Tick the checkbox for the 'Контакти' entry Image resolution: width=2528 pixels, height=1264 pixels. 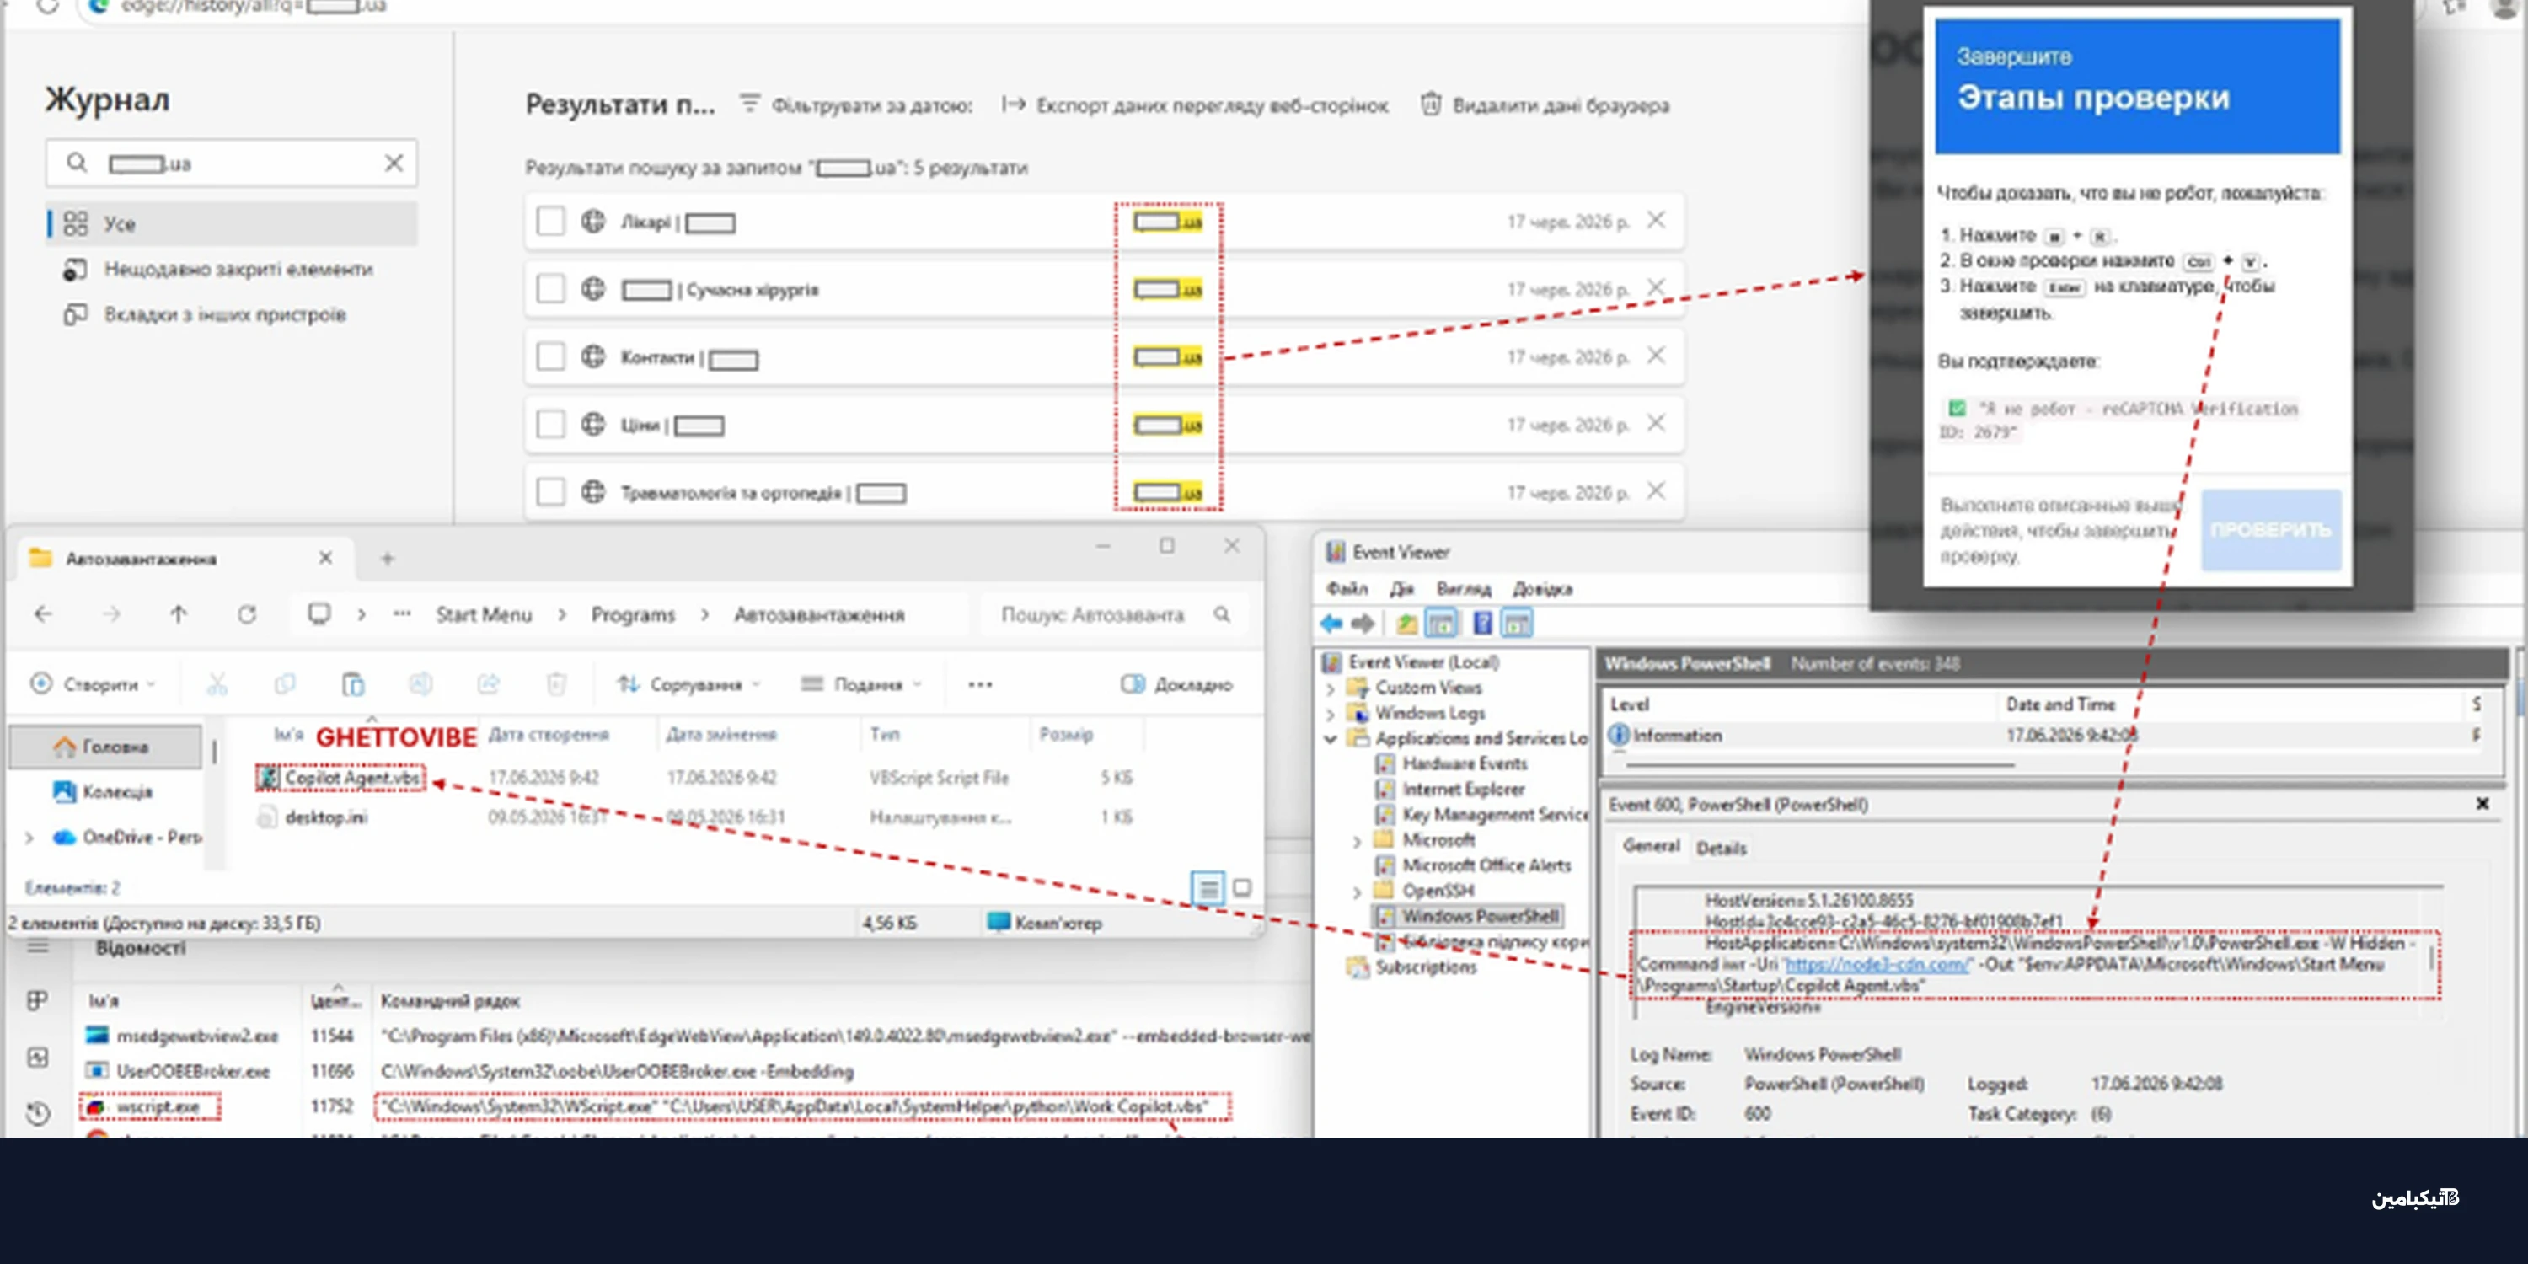coord(550,357)
